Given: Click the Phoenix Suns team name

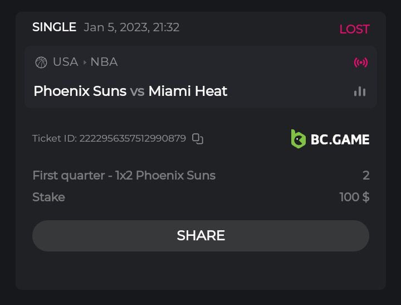Looking at the screenshot, I should click(80, 91).
